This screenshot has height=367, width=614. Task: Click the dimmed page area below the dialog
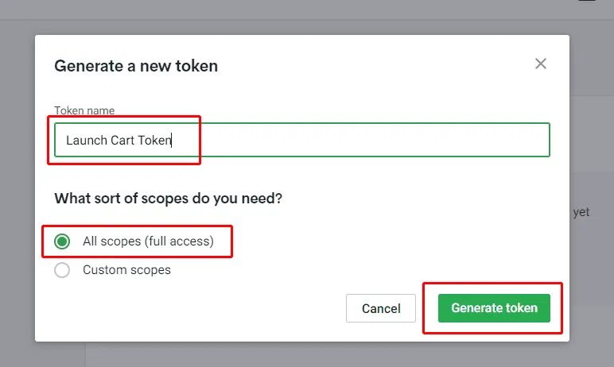click(318, 355)
